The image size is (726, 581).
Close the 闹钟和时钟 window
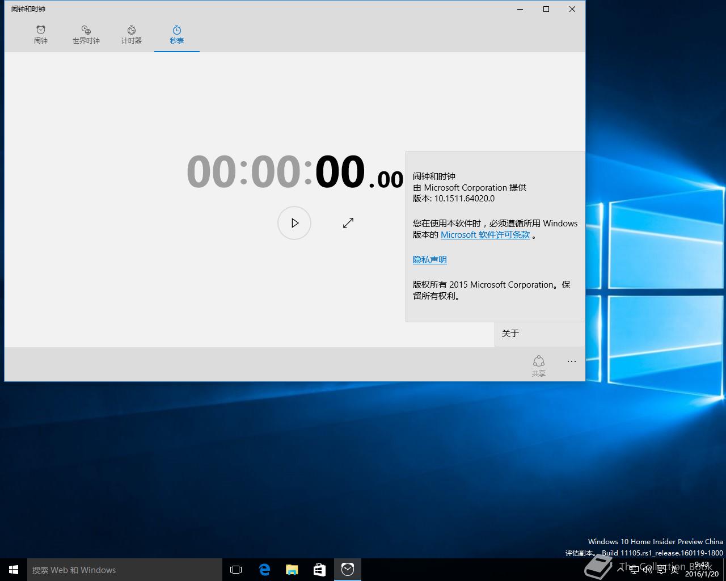(572, 9)
